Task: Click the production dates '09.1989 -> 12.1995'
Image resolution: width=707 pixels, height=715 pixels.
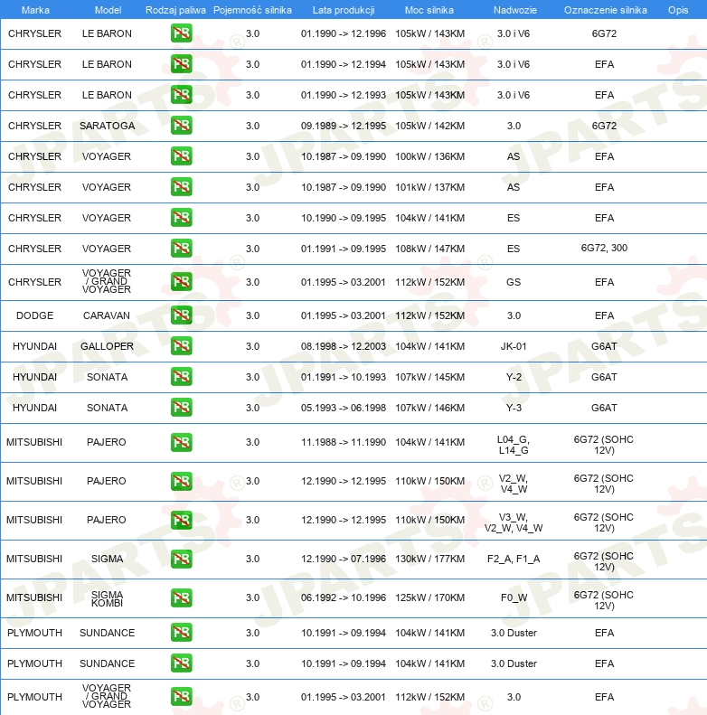Action: point(343,126)
